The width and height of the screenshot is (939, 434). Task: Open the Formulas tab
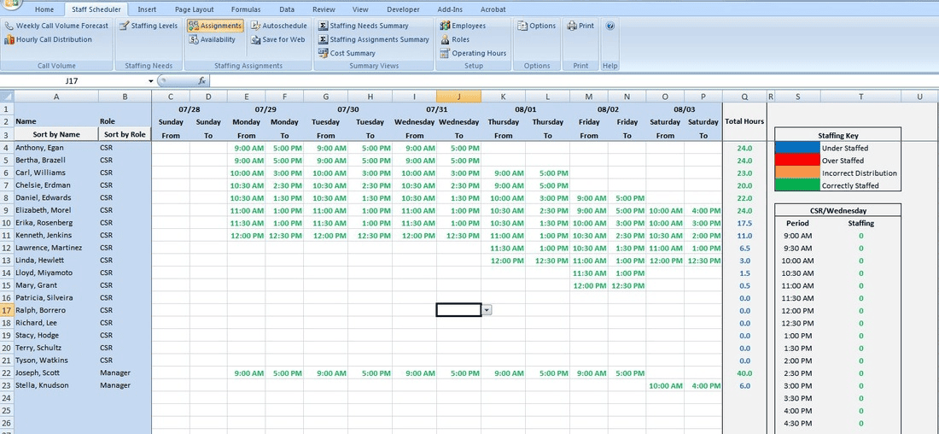point(246,9)
